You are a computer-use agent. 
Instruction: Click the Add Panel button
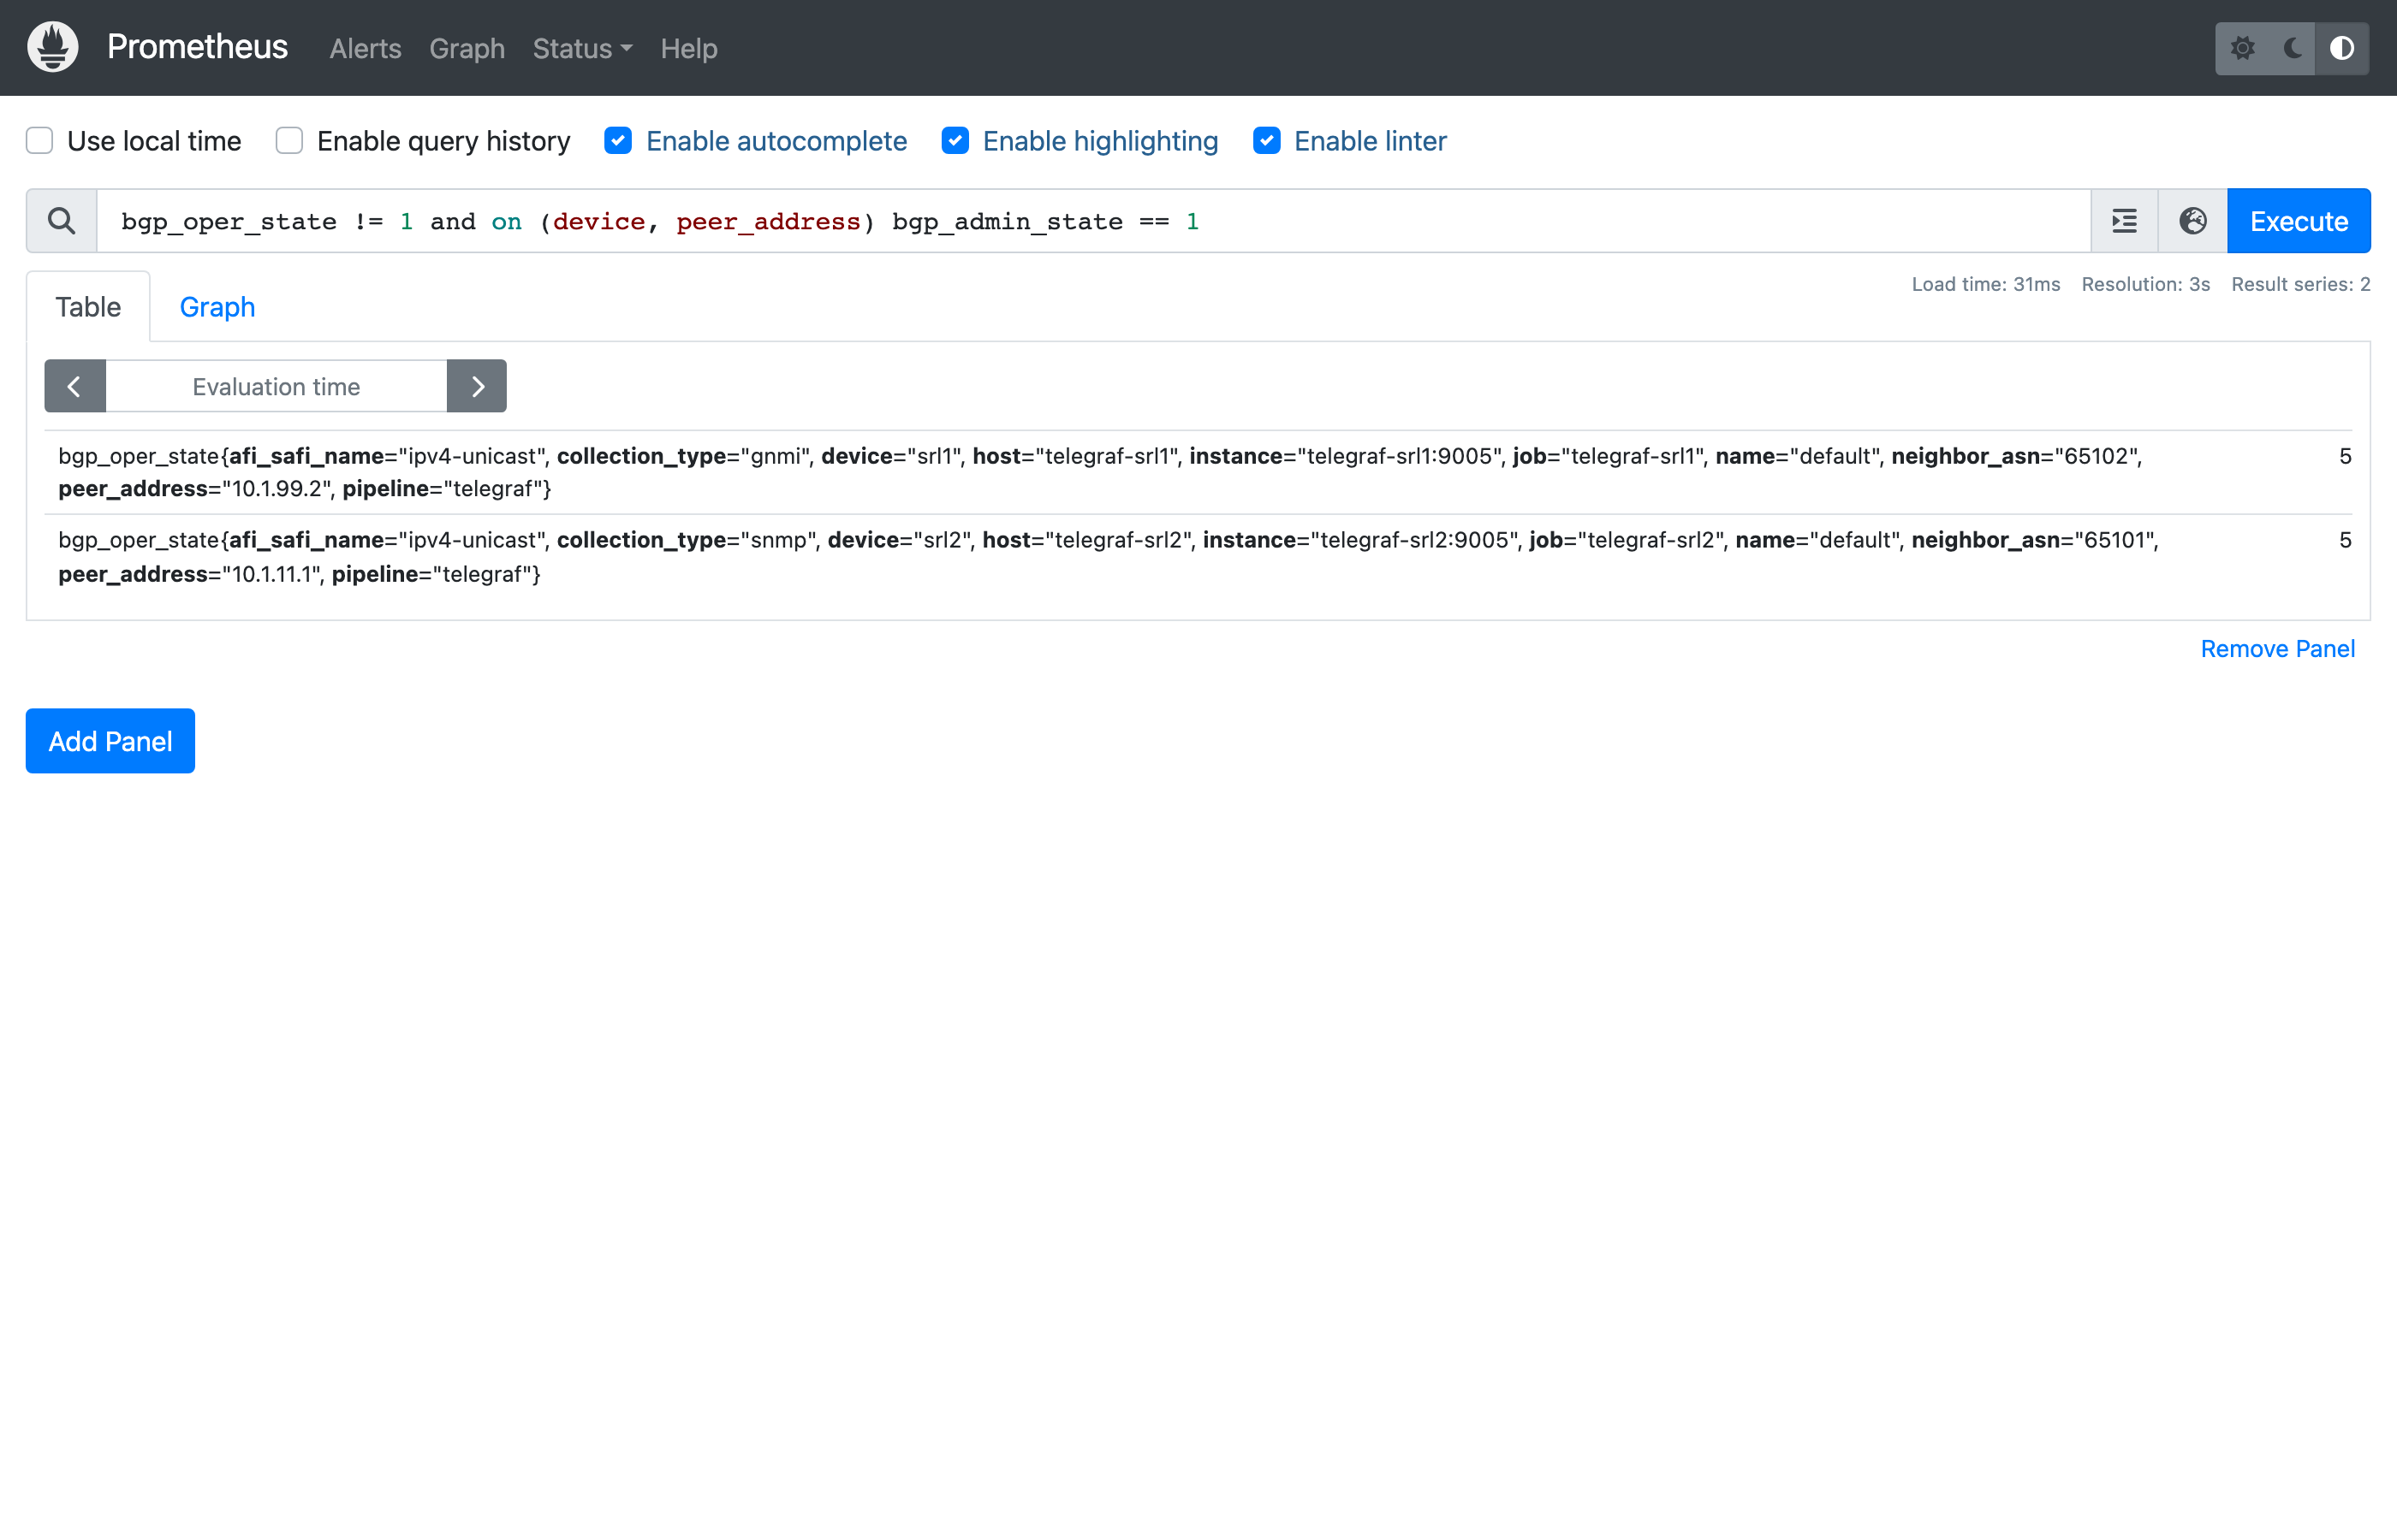coord(110,741)
